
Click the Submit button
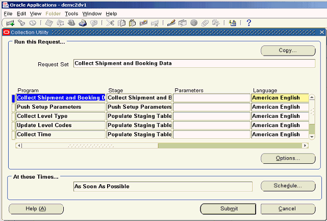228,209
